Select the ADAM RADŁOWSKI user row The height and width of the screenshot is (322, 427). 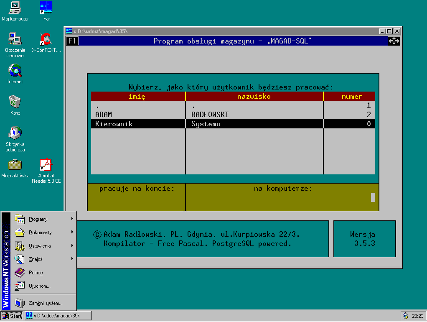coord(167,114)
